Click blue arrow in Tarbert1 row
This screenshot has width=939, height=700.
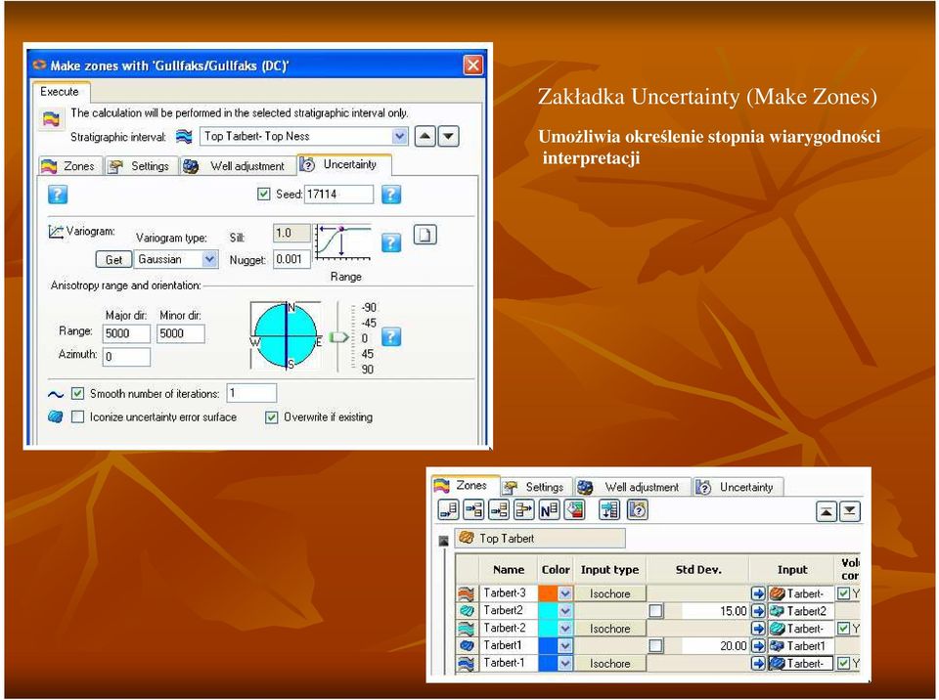(x=758, y=645)
